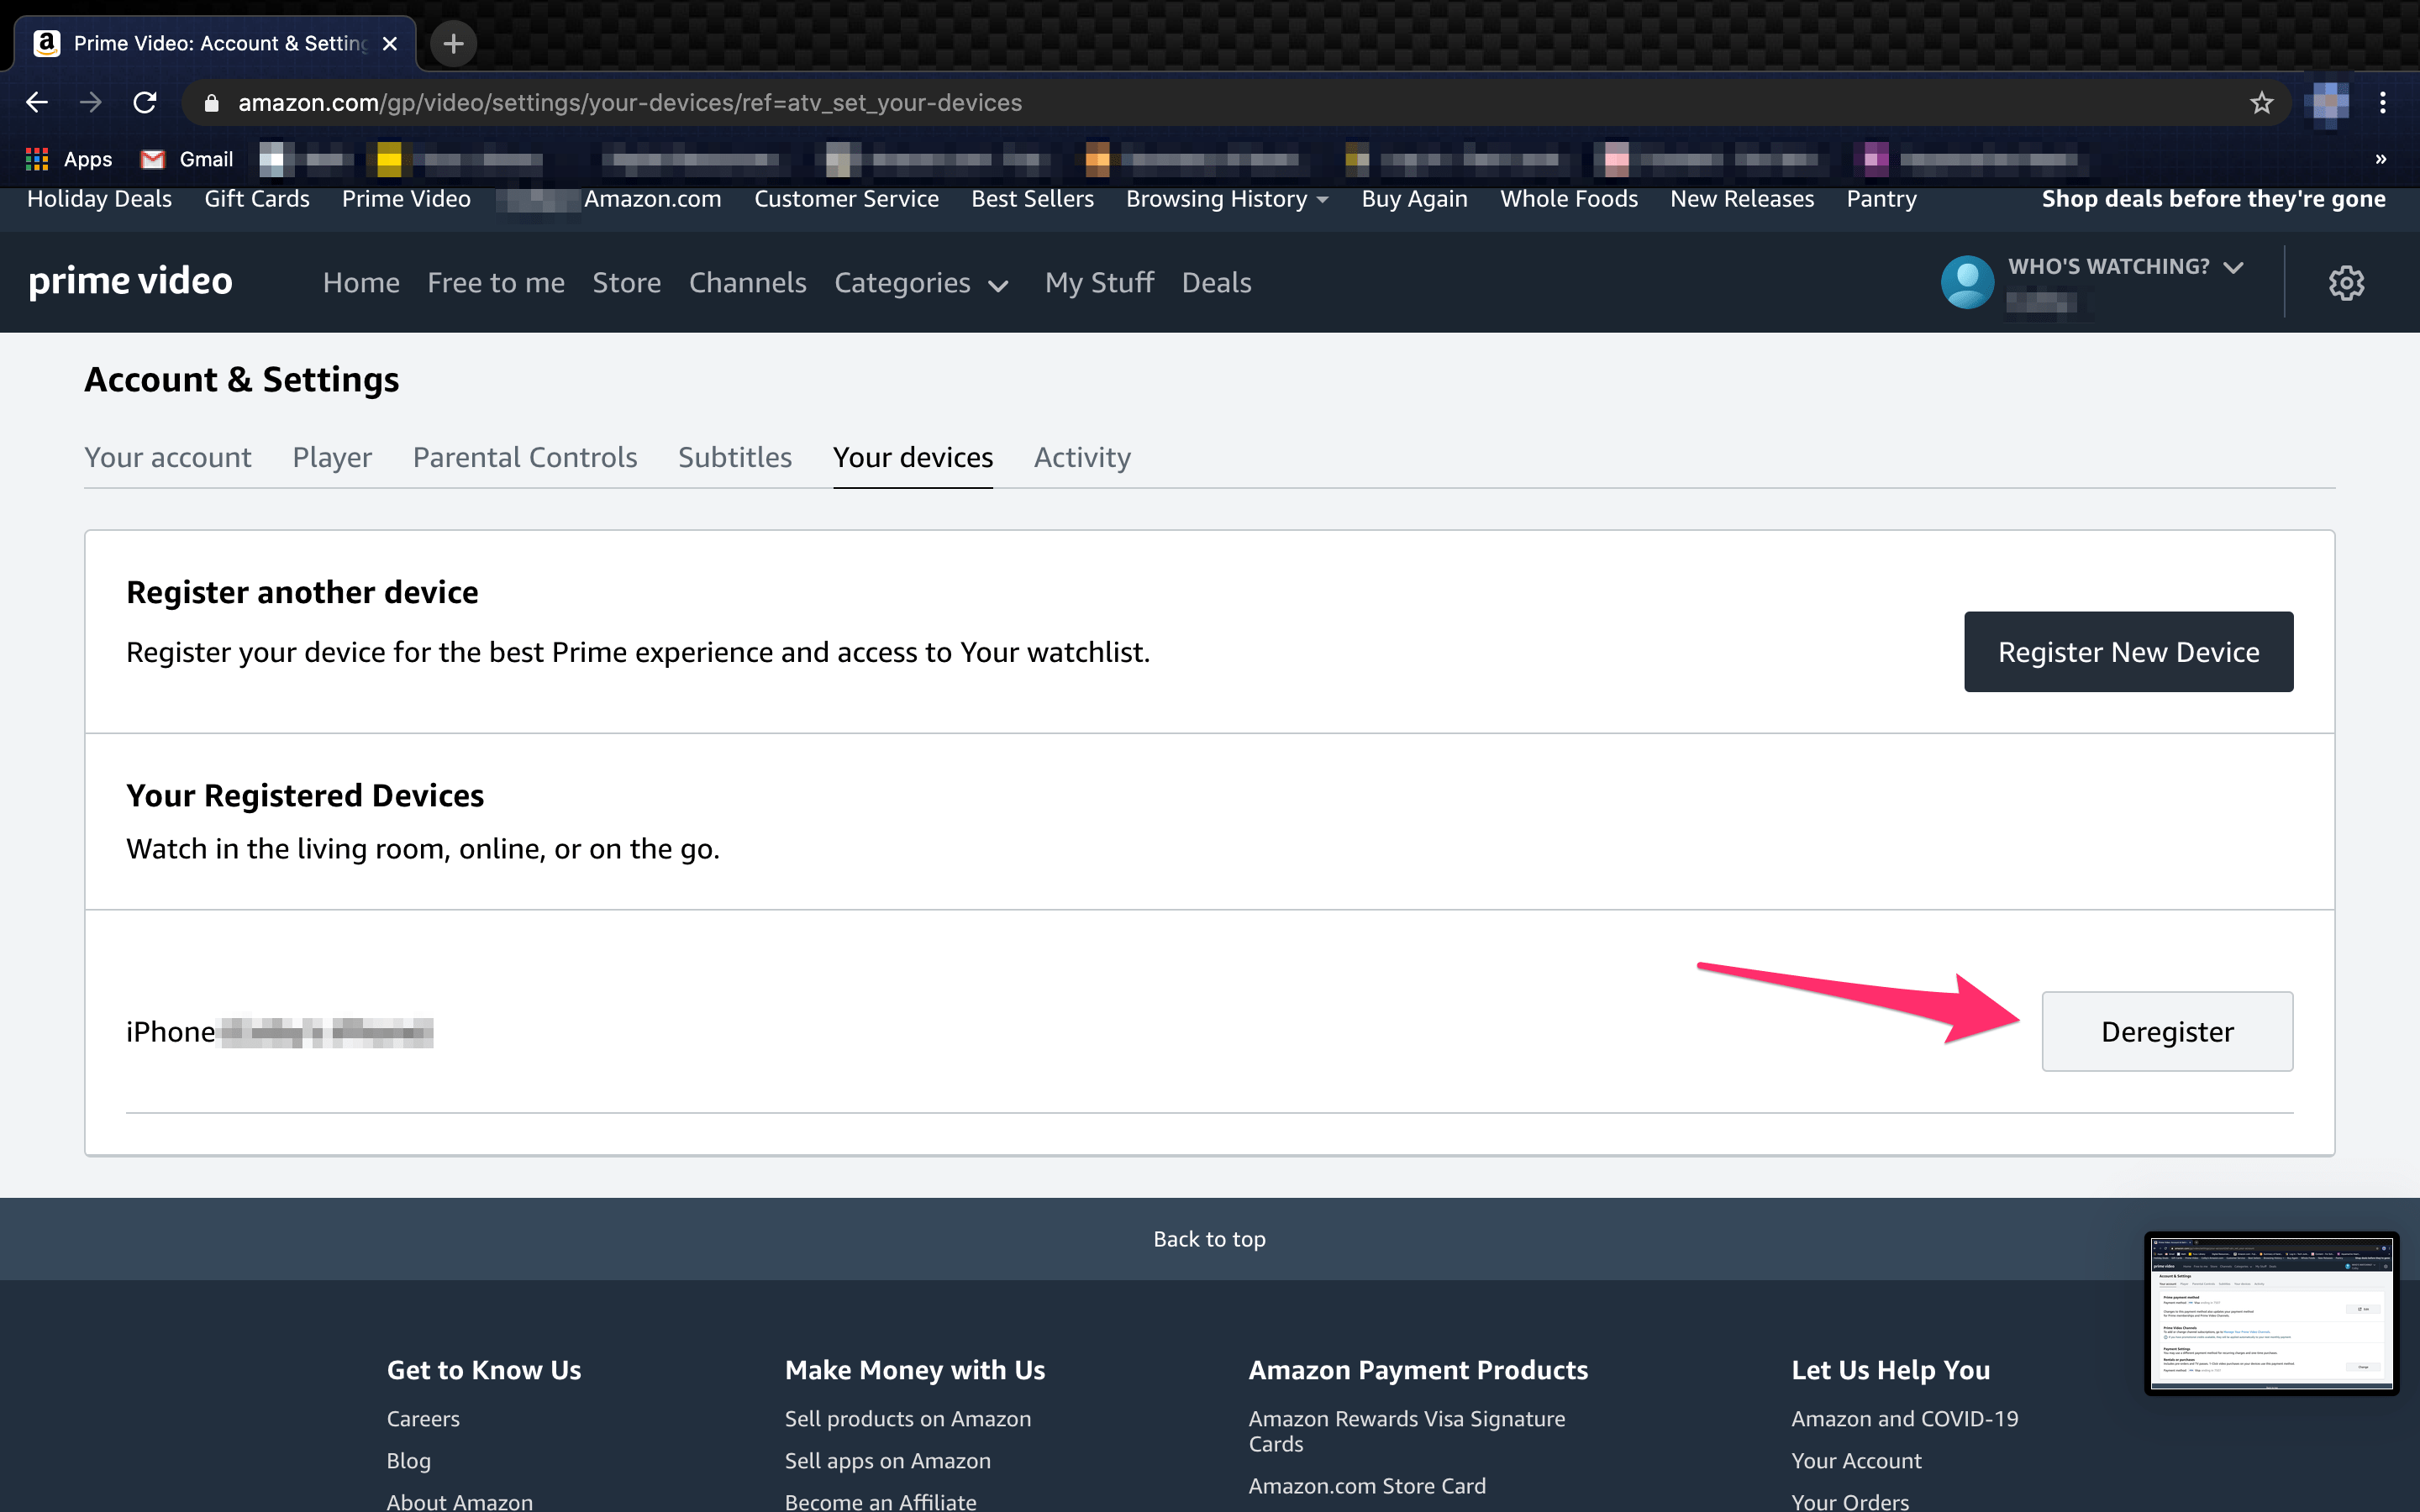Switch to the Parental Controls tab
Viewport: 2420px width, 1512px height.
524,457
